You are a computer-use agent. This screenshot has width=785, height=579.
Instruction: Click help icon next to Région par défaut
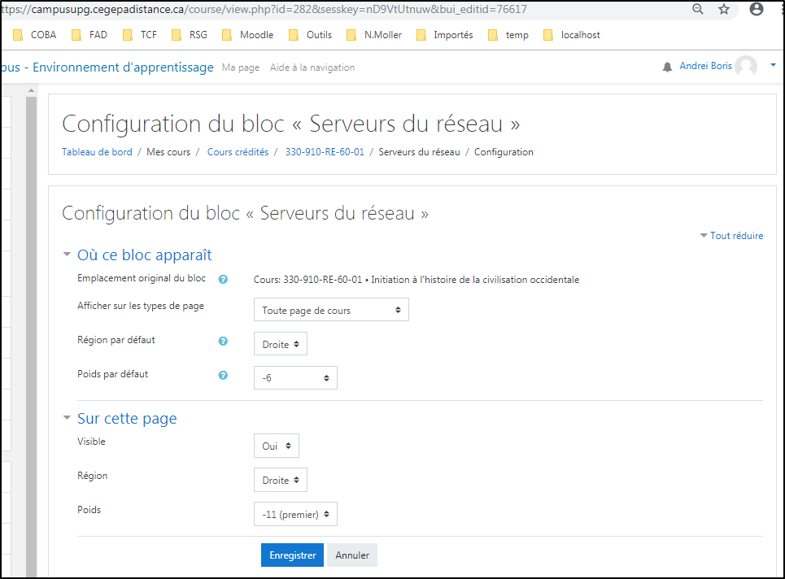[x=223, y=342]
